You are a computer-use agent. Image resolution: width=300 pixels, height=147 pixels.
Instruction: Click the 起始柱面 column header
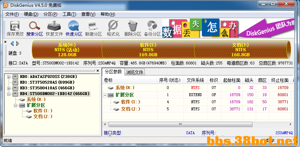coord(232,80)
